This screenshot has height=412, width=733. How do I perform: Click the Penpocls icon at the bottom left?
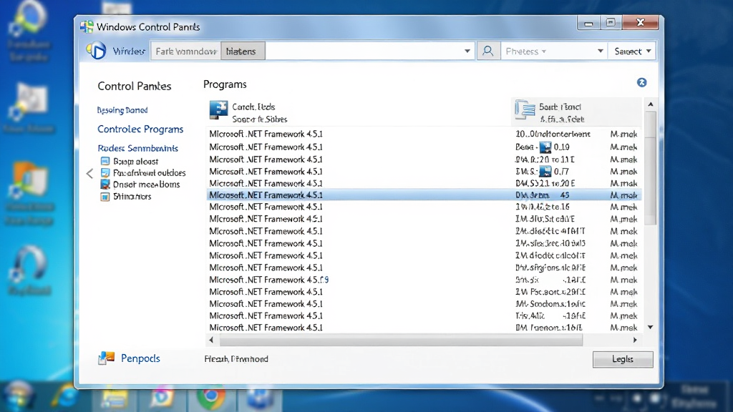point(107,358)
